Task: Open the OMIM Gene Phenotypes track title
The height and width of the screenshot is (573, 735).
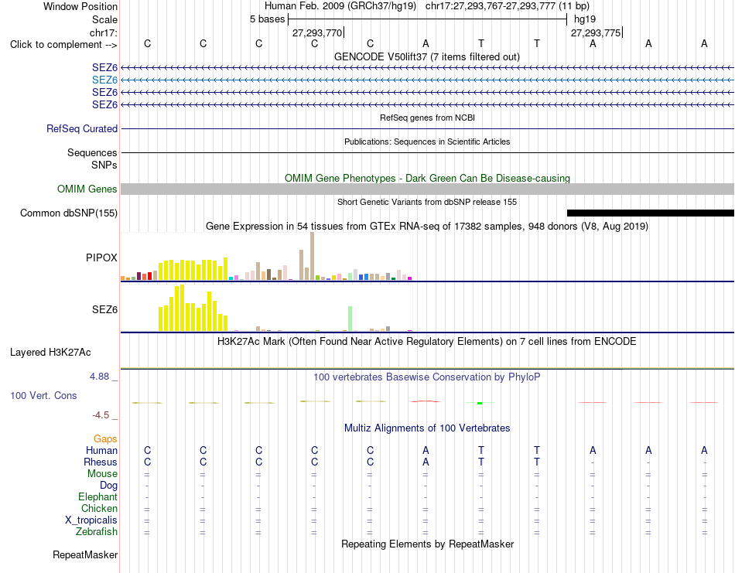Action: click(x=427, y=178)
